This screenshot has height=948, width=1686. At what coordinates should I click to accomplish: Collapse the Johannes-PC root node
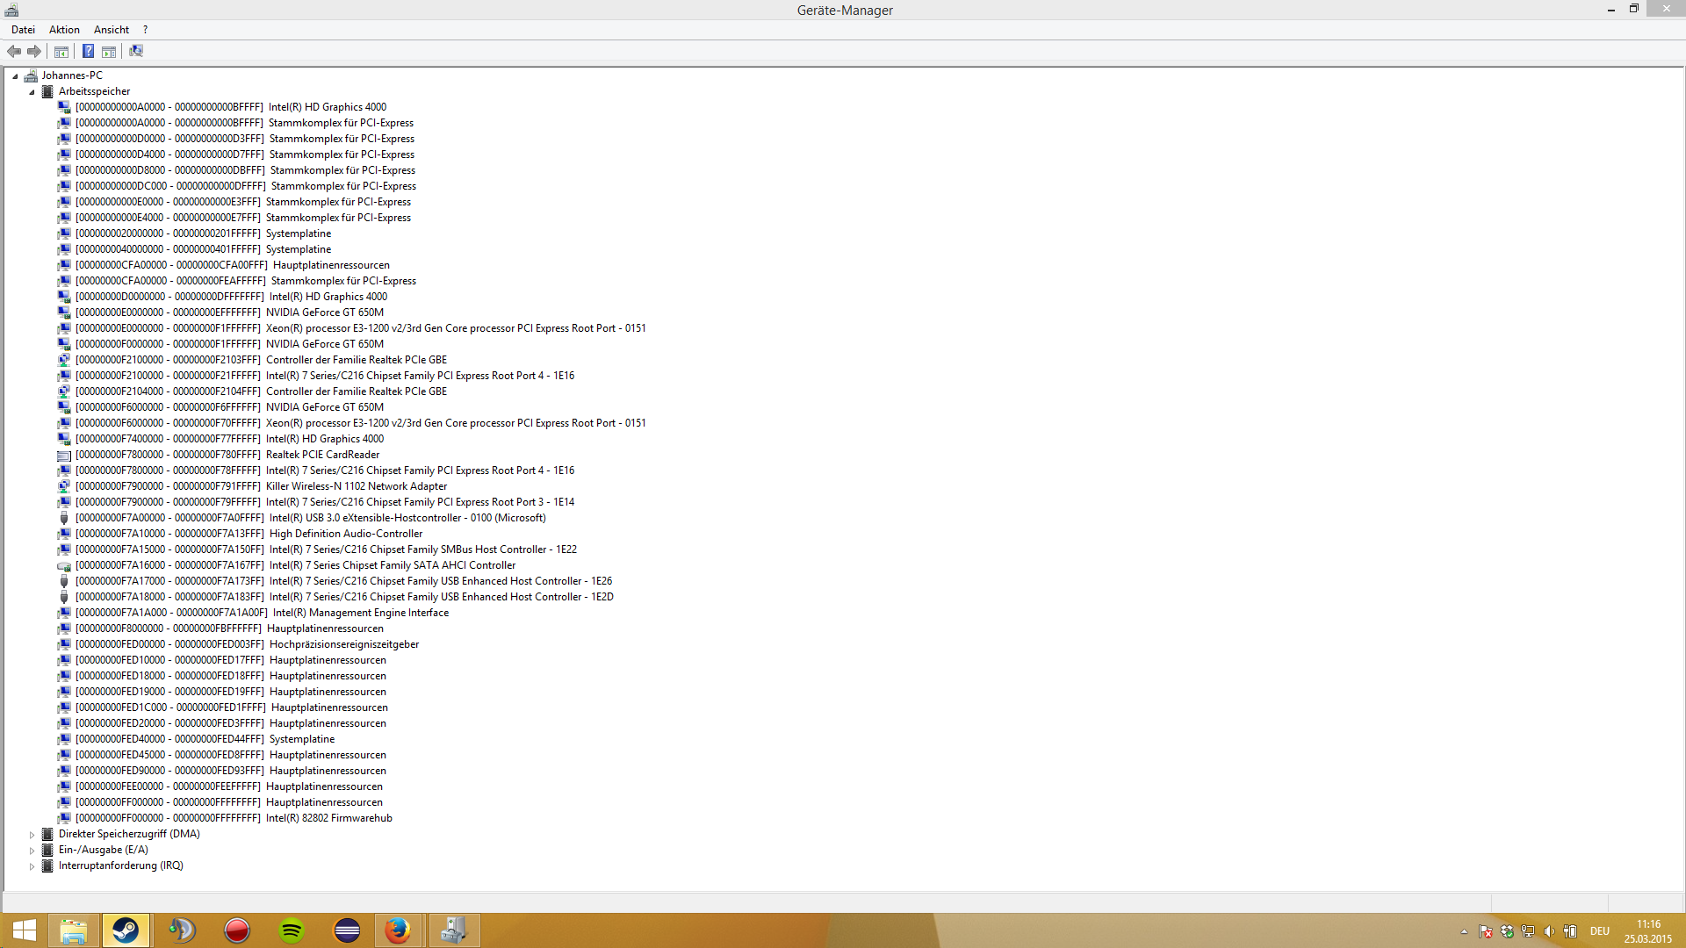click(15, 76)
